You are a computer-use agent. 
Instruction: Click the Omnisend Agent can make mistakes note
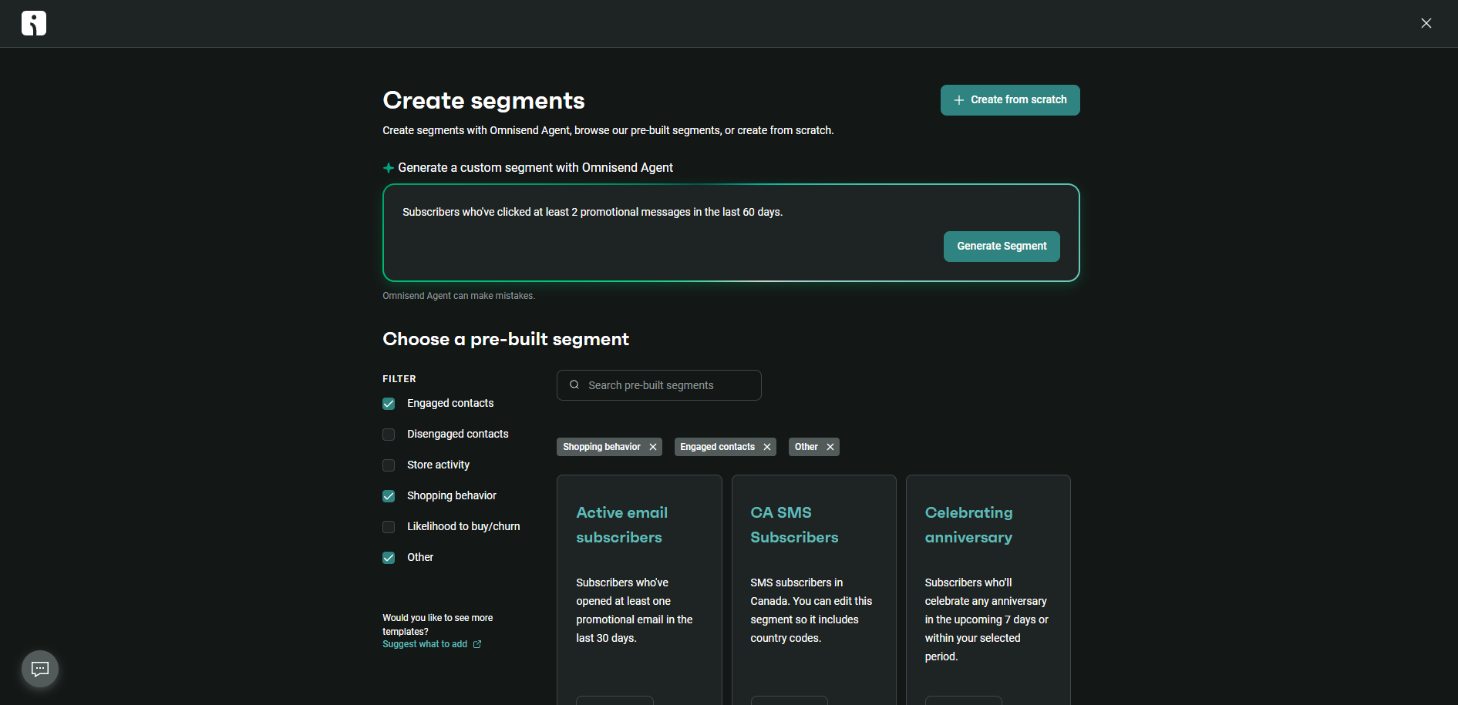point(459,296)
